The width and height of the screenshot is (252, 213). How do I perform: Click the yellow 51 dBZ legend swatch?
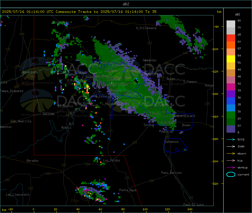click(x=231, y=59)
